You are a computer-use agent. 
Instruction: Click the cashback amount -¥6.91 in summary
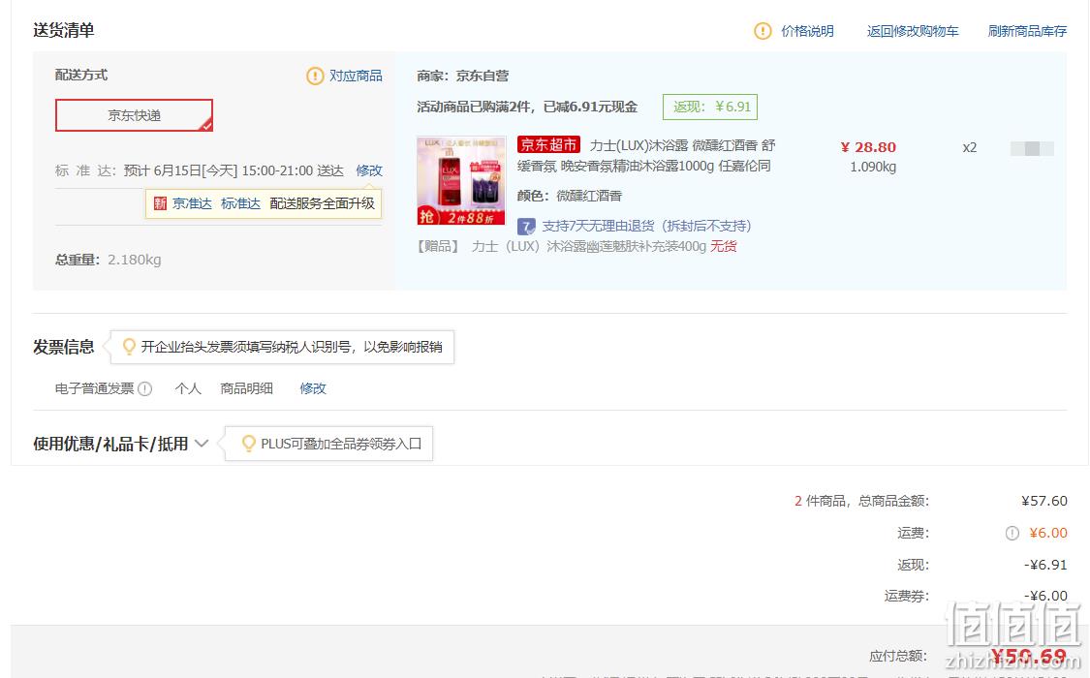pyautogui.click(x=1045, y=565)
